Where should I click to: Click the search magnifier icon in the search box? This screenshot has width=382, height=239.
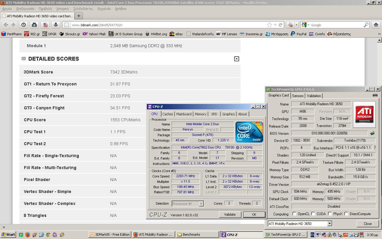(366, 25)
